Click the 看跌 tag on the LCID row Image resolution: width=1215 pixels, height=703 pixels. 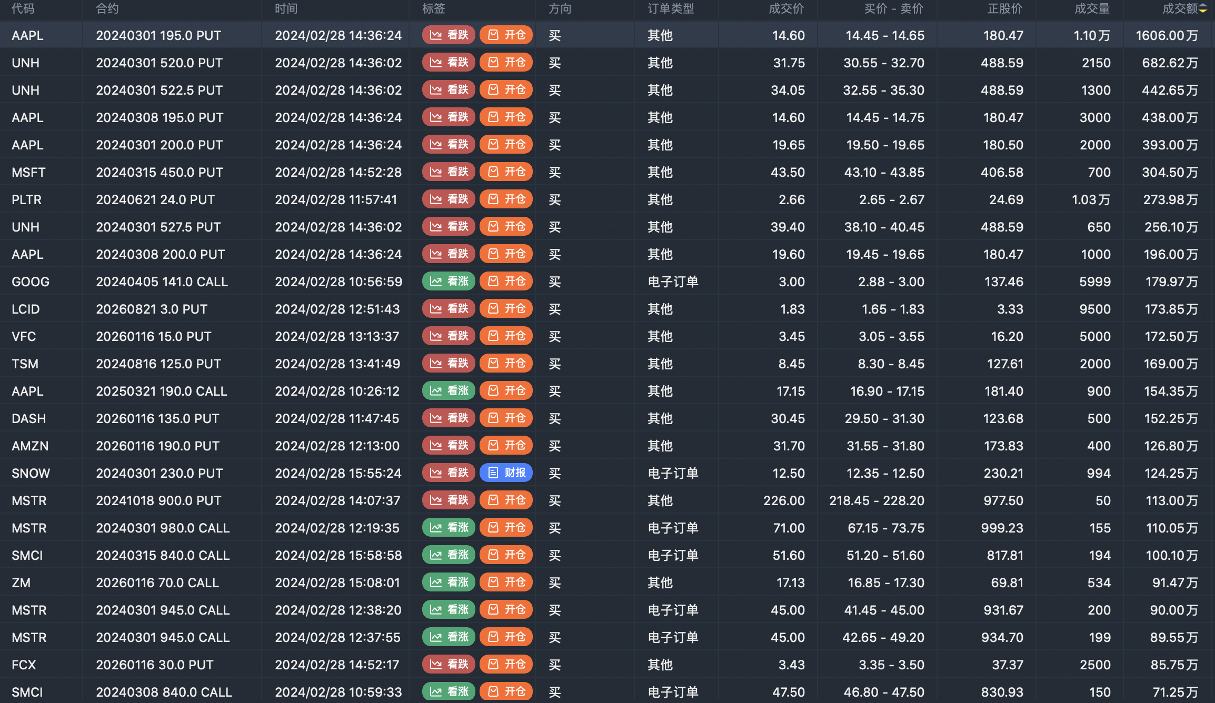[449, 309]
